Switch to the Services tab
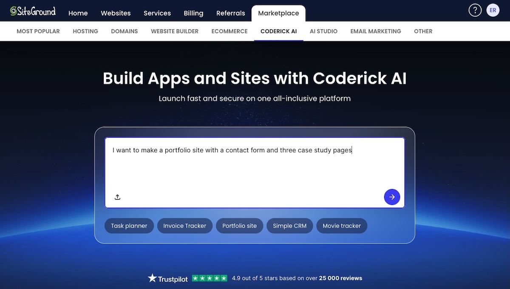510x289 pixels. click(x=157, y=13)
